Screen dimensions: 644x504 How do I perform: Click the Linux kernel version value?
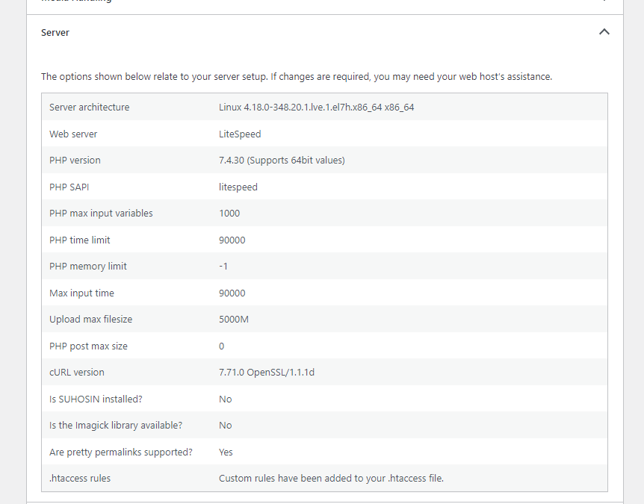(316, 107)
